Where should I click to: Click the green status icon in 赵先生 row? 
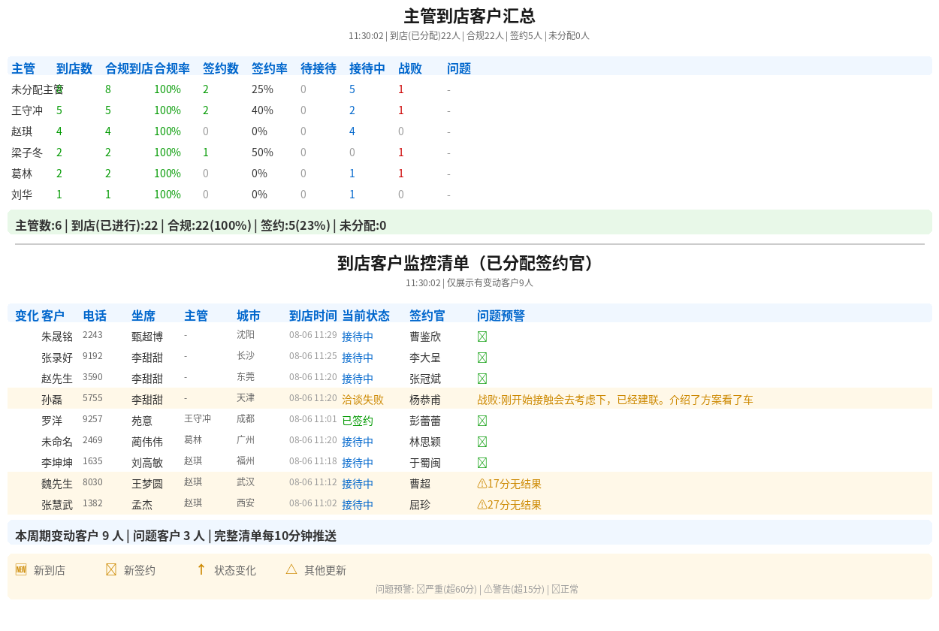[482, 379]
